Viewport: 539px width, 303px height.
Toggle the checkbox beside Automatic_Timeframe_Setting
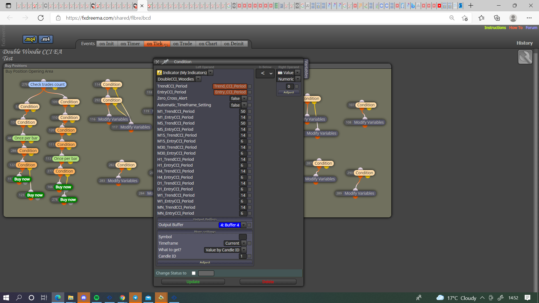(250, 105)
